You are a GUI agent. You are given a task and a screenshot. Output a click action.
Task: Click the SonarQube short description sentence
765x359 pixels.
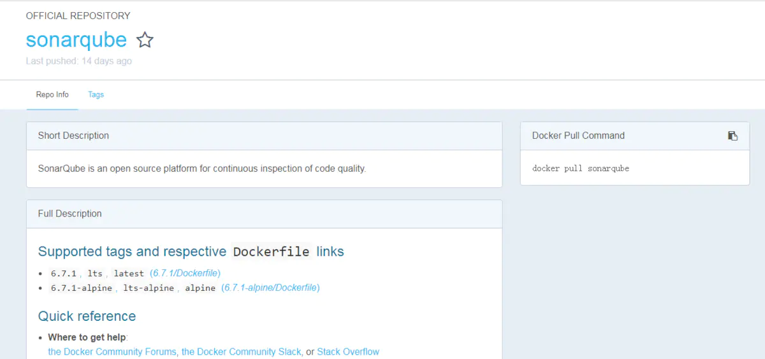click(202, 169)
